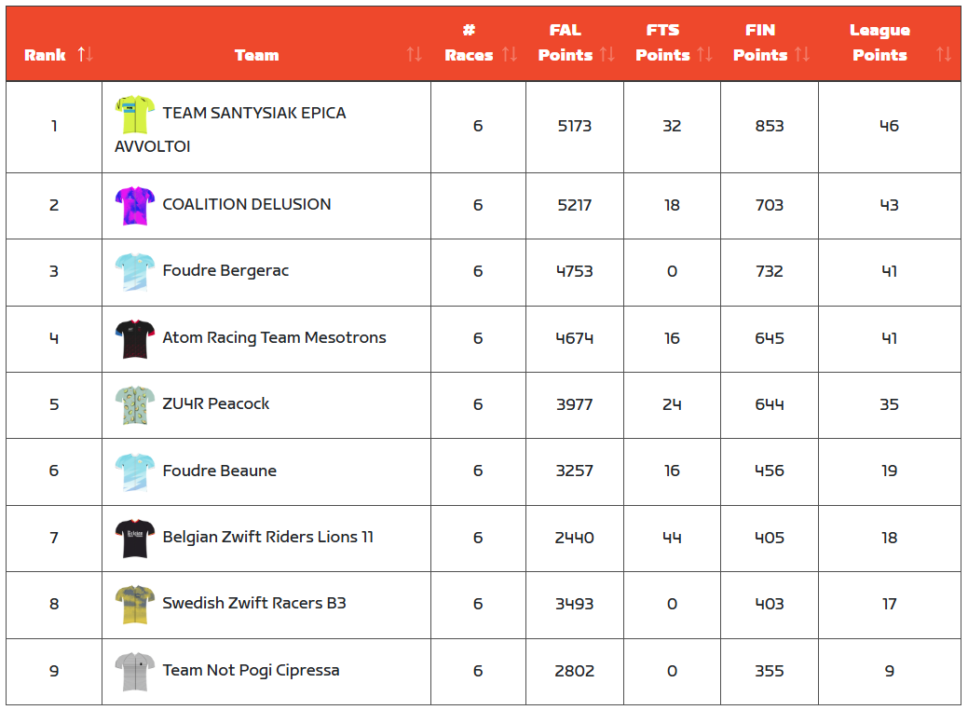Click the ZU4R Peacock jersey icon
Image resolution: width=968 pixels, height=710 pixels.
click(x=135, y=405)
